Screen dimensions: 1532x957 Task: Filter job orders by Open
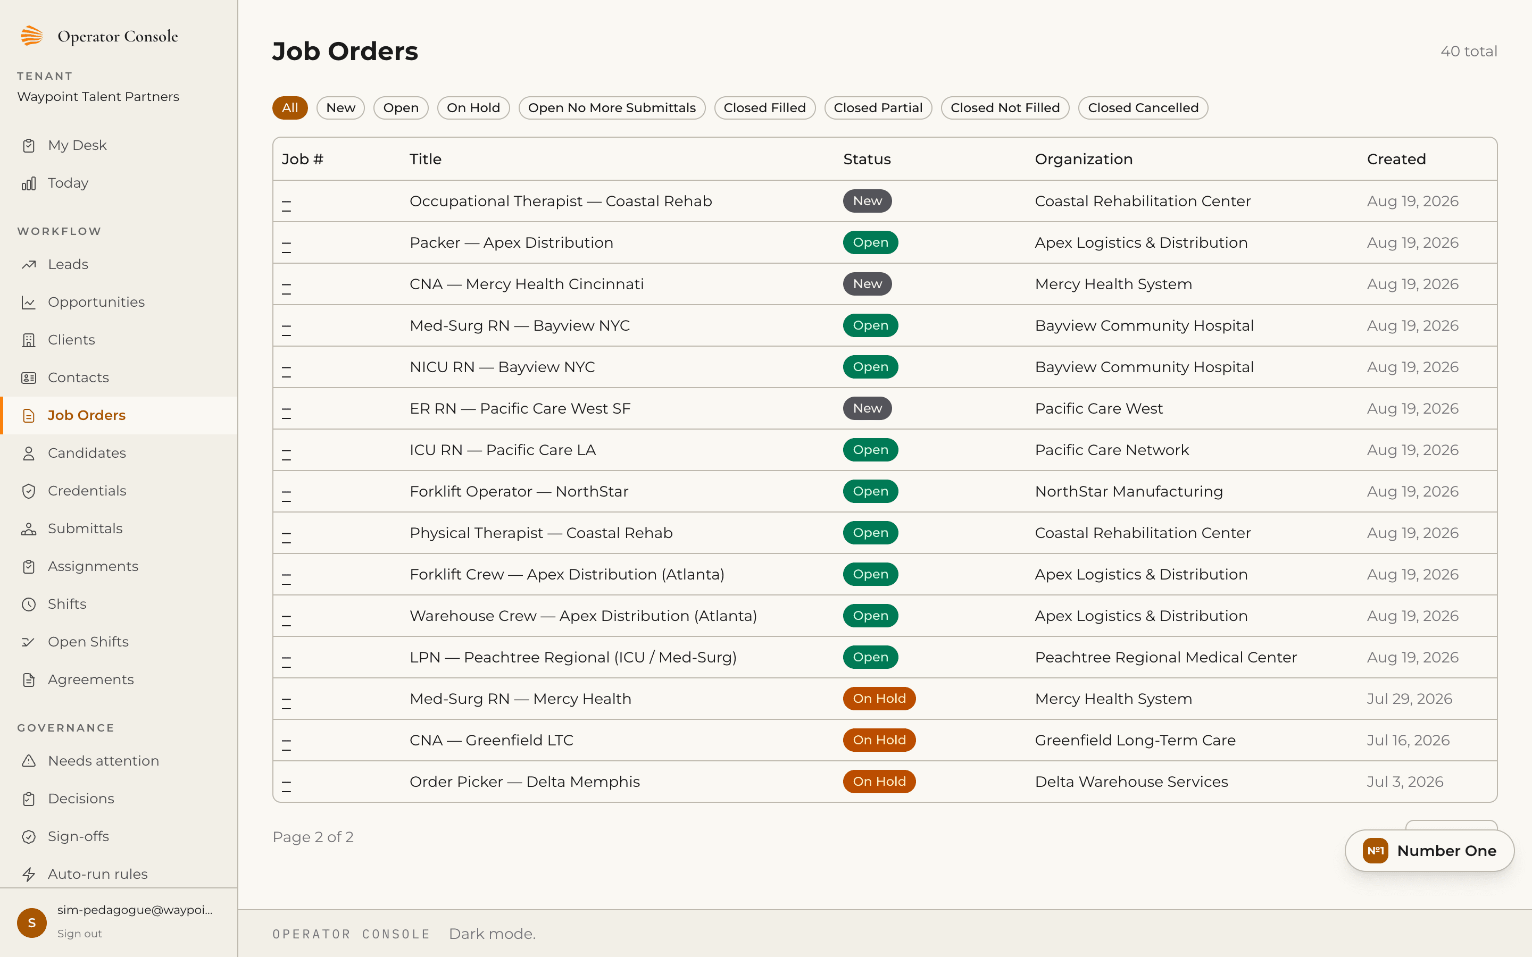(x=401, y=107)
